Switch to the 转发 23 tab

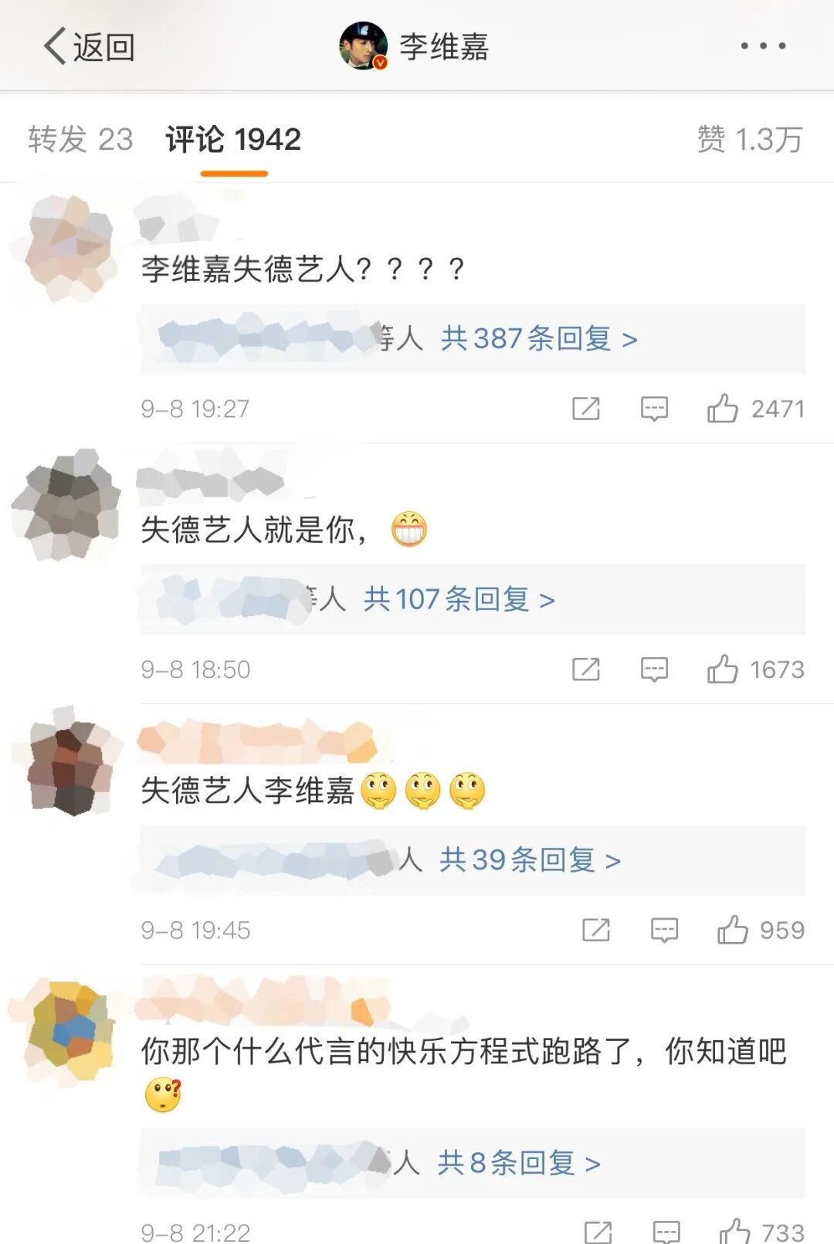tap(80, 140)
